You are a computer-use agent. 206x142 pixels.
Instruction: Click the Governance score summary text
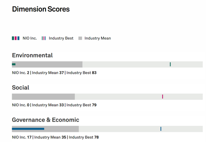(x=55, y=137)
